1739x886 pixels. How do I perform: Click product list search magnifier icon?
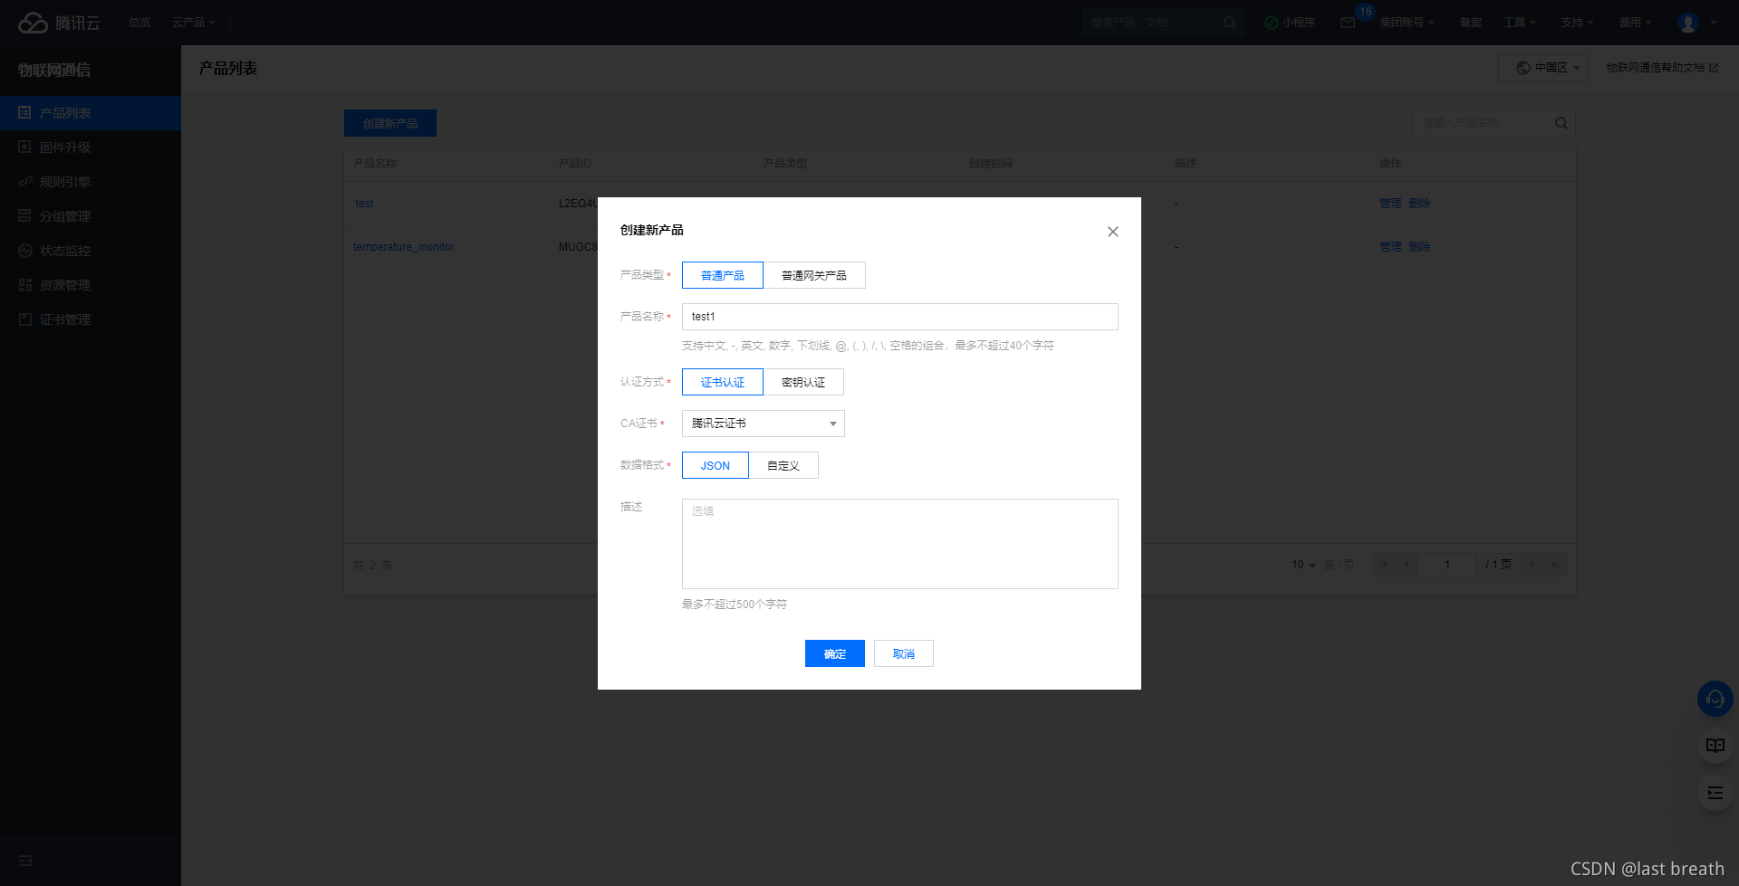point(1561,123)
